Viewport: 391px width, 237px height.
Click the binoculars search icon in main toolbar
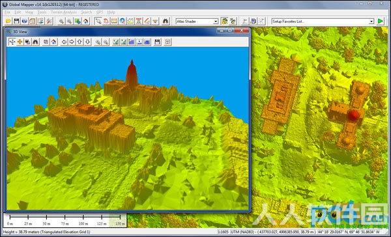pos(166,21)
